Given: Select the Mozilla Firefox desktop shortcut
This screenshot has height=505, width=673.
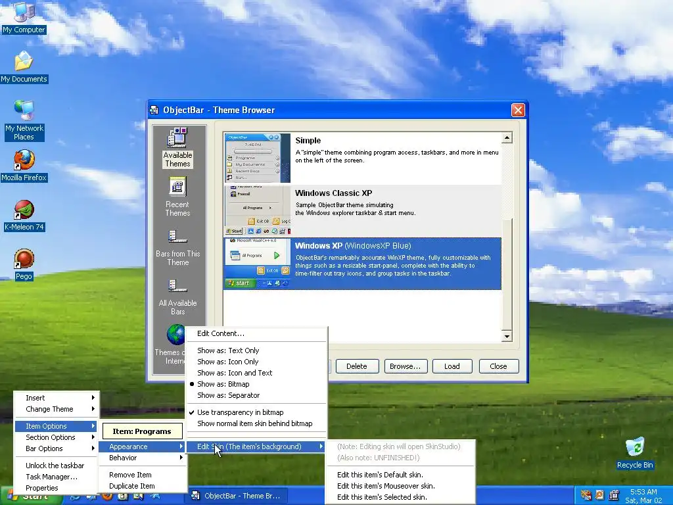Looking at the screenshot, I should 24,166.
